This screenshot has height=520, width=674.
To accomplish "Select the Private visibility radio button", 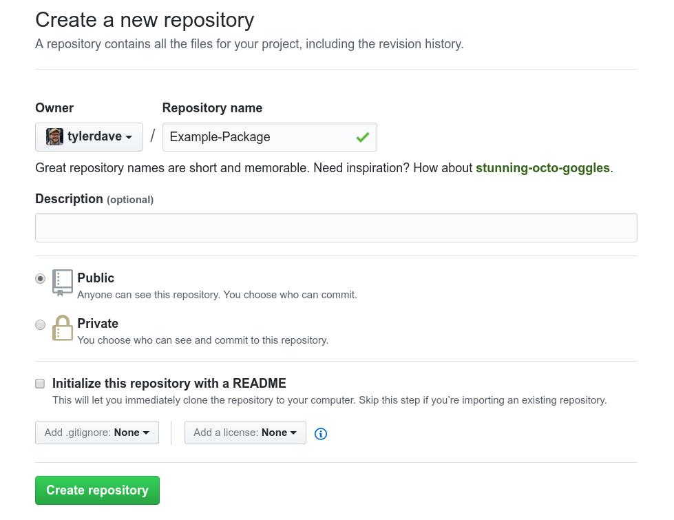I will click(40, 324).
